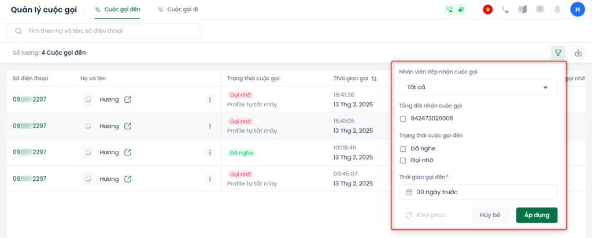Open the 30 ngày trước date picker
592x238 pixels.
coord(478,192)
